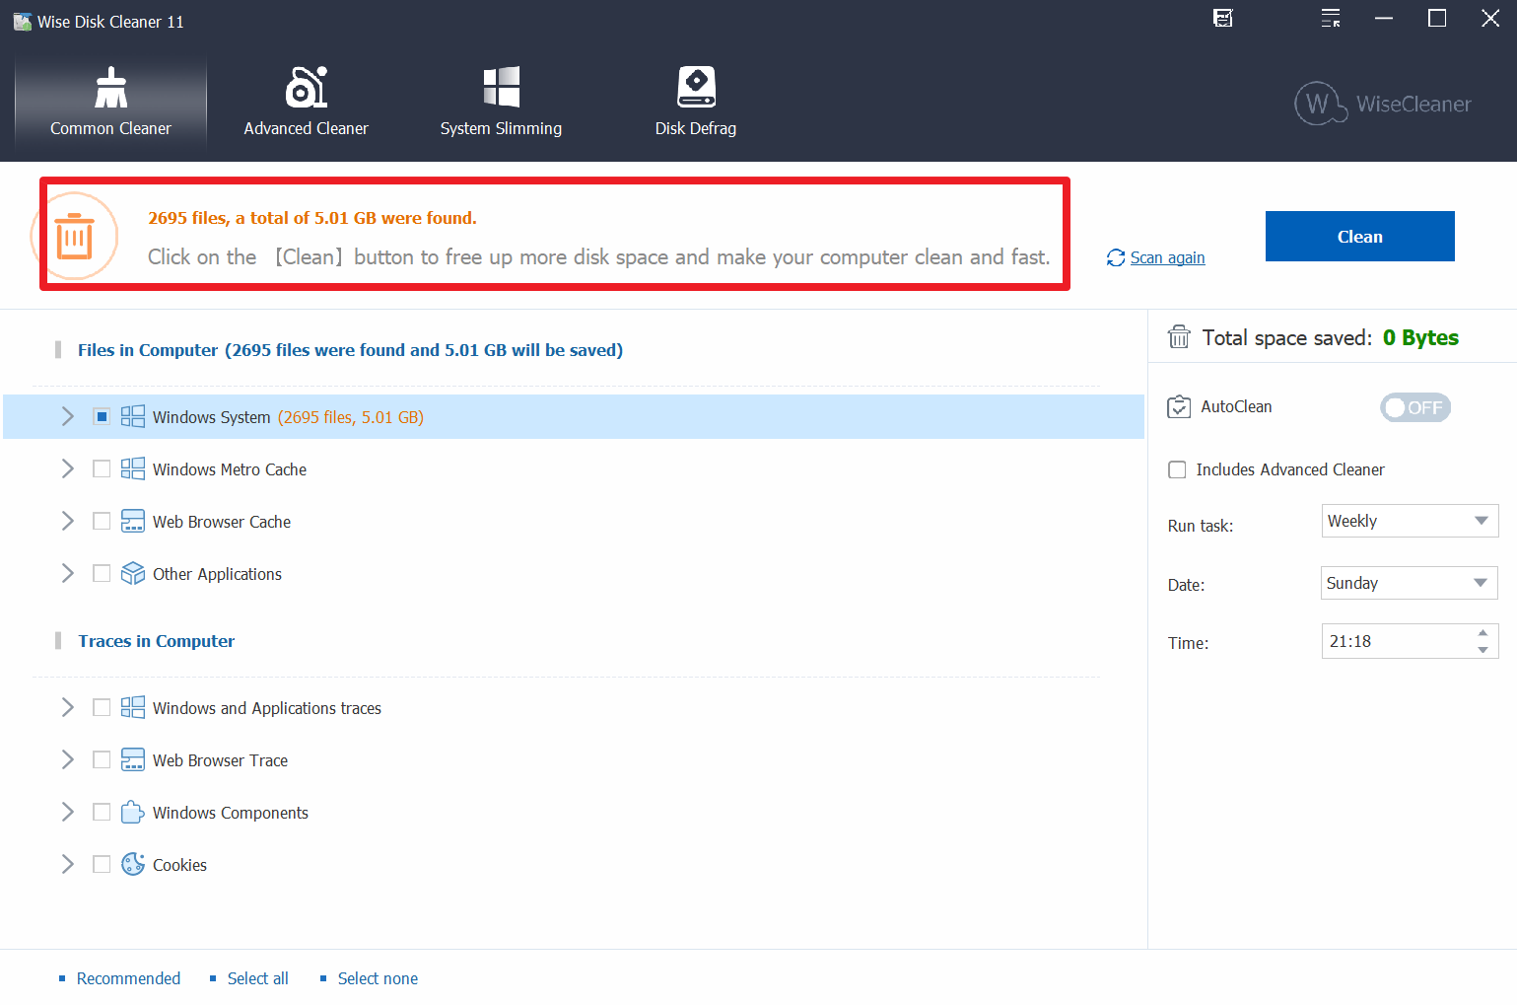
Task: Check Windows and Applications traces checkbox
Action: [x=102, y=707]
